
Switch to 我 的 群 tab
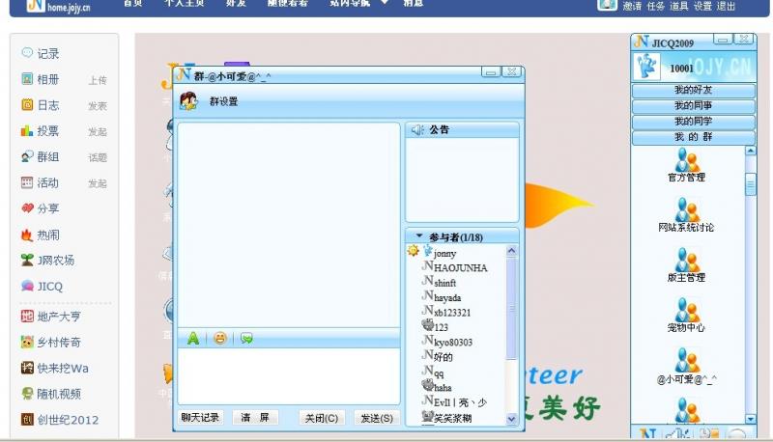693,137
